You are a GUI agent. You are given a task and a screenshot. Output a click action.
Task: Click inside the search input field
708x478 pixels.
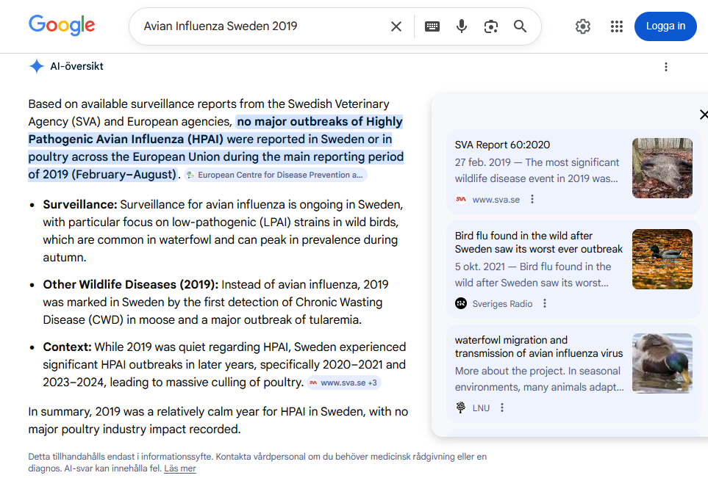262,26
